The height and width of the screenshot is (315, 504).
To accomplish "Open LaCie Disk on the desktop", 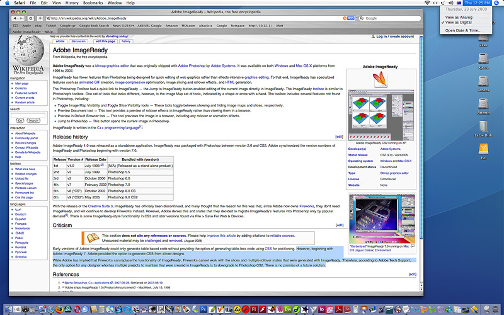I will [483, 129].
